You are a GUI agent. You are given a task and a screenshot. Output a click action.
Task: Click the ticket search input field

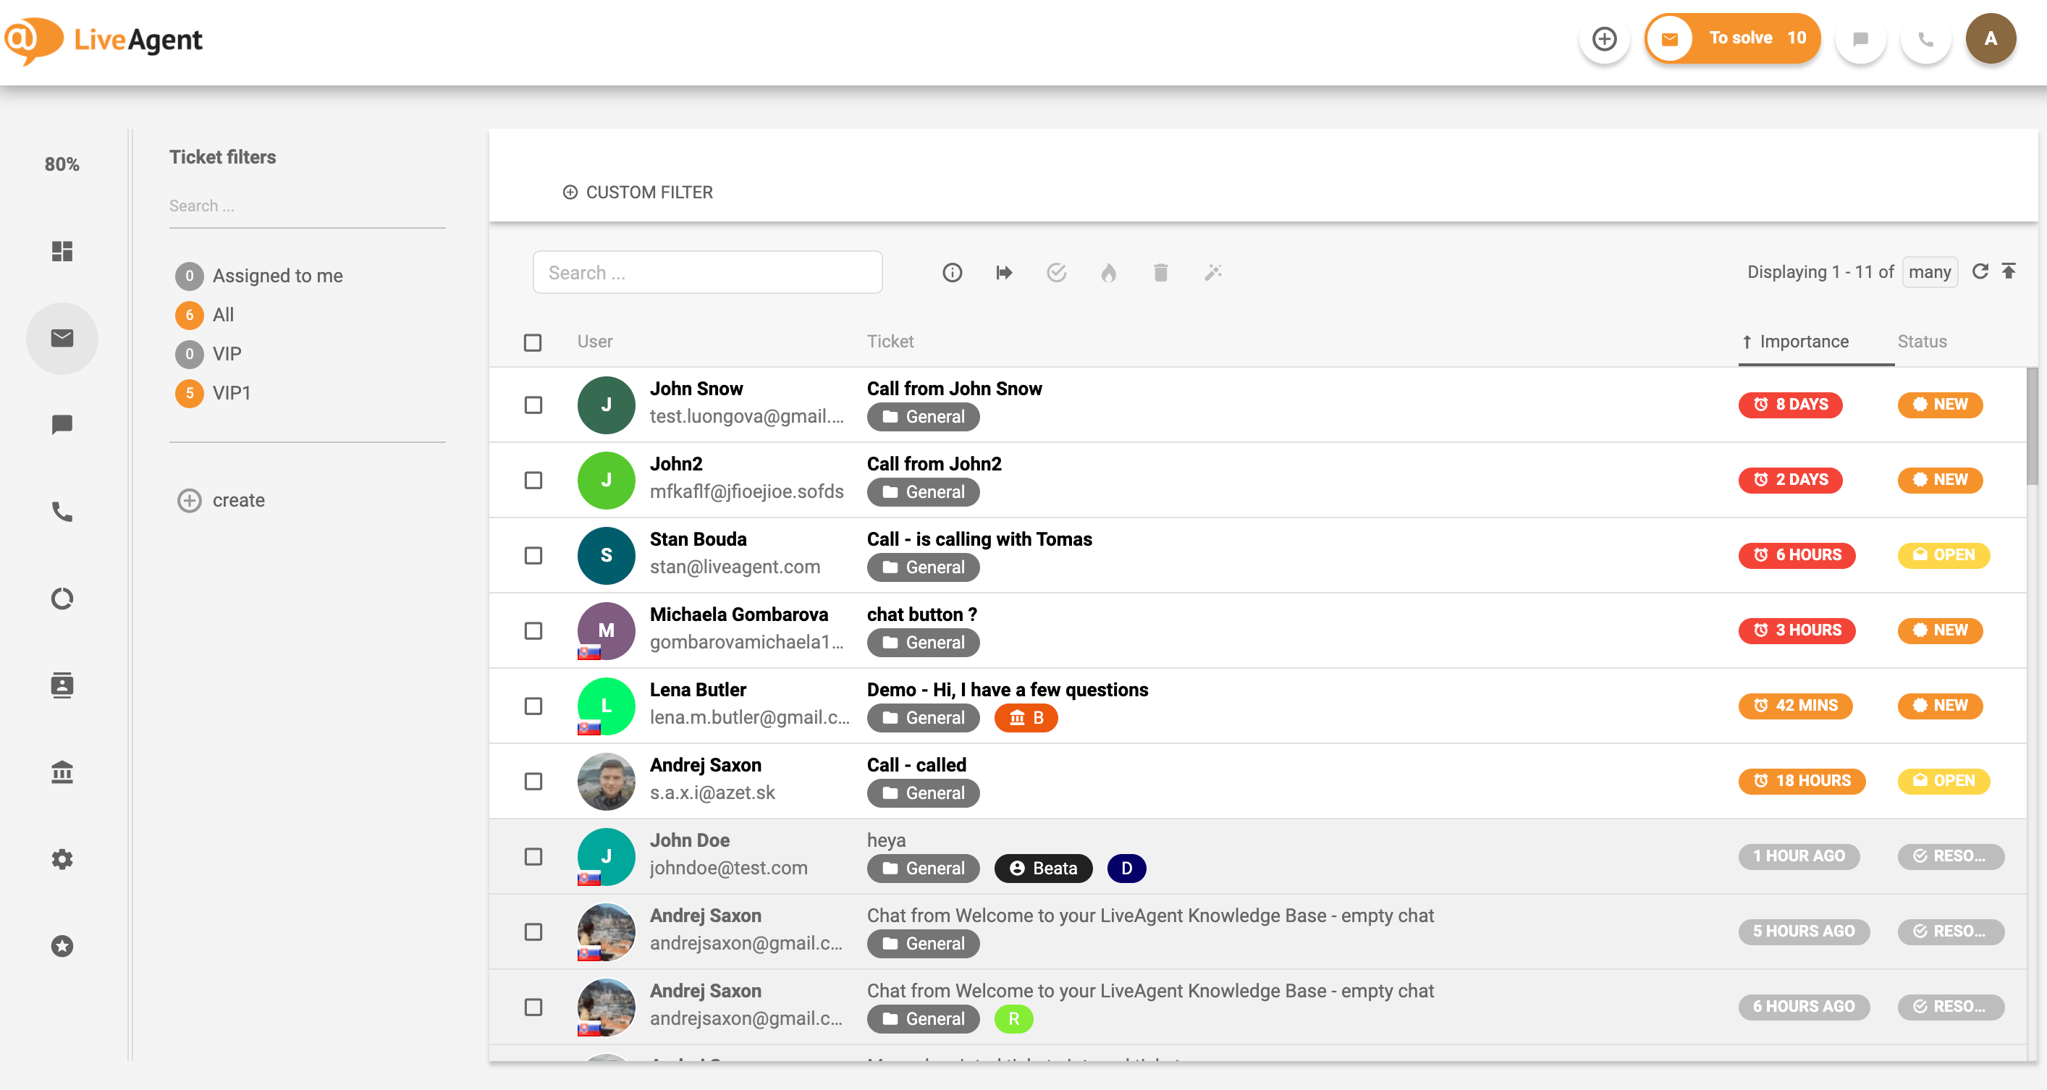tap(708, 272)
